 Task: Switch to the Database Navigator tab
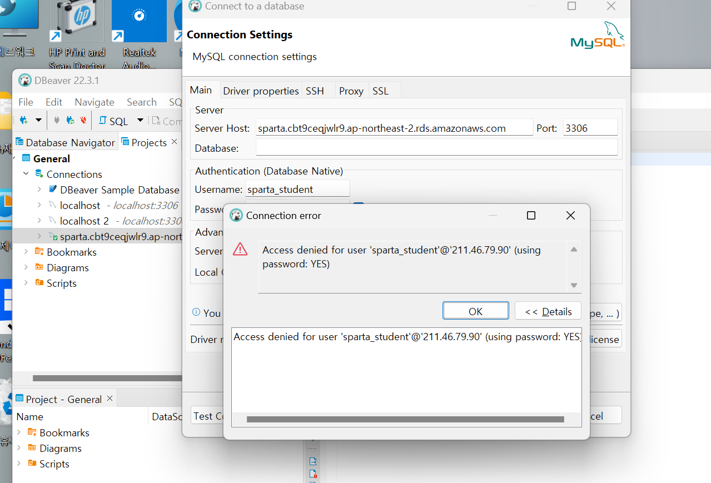65,142
